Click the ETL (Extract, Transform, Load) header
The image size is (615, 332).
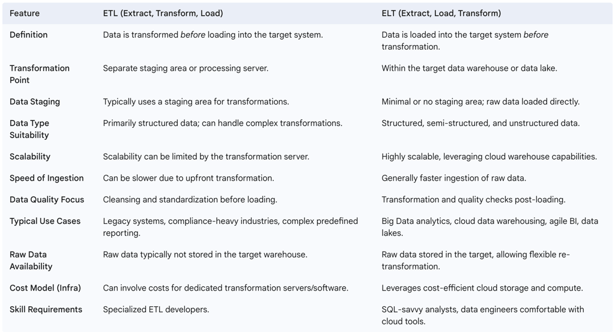click(x=163, y=13)
